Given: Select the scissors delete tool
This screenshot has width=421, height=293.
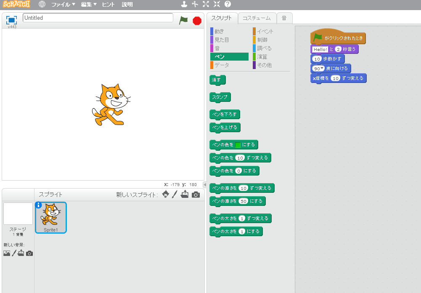Looking at the screenshot, I should point(195,4).
